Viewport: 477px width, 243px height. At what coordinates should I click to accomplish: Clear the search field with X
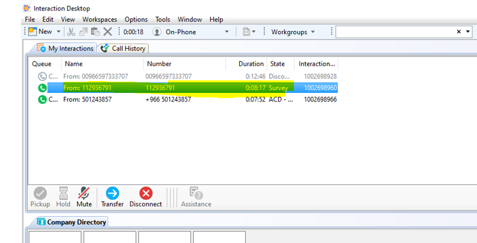[459, 32]
